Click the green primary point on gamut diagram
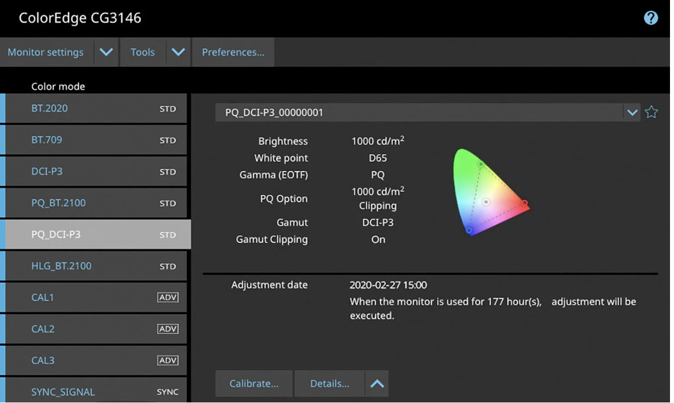This screenshot has width=674, height=403. point(481,164)
